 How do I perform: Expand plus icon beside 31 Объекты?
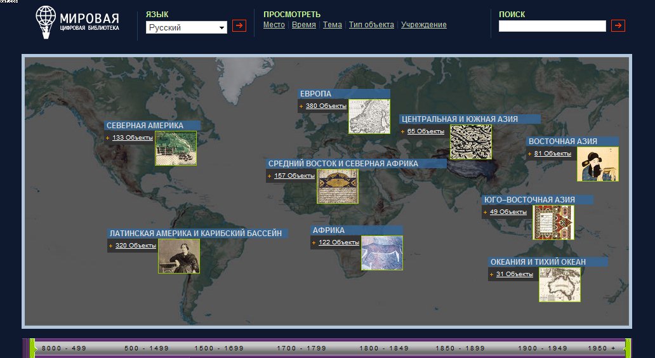[x=491, y=275]
